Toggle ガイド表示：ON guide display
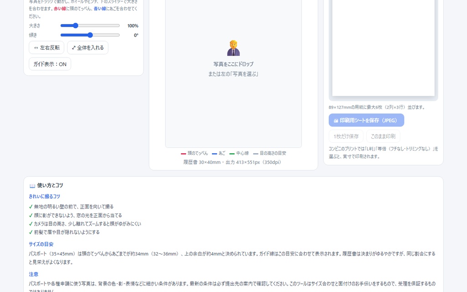Image resolution: width=467 pixels, height=292 pixels. [x=50, y=64]
